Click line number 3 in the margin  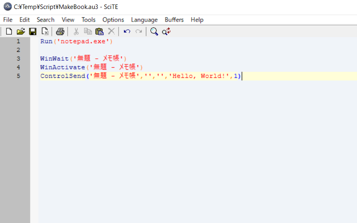[18, 59]
